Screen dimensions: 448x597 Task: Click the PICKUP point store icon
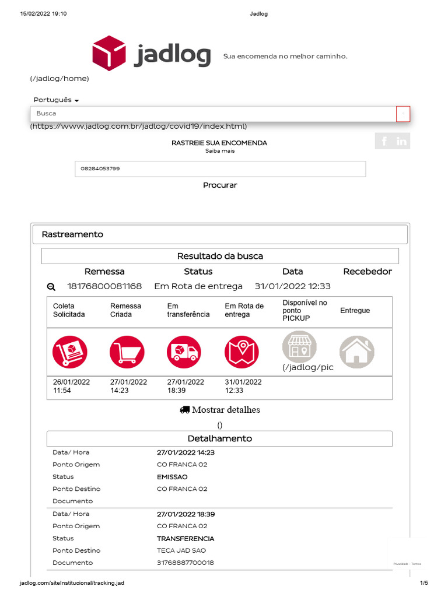[299, 346]
